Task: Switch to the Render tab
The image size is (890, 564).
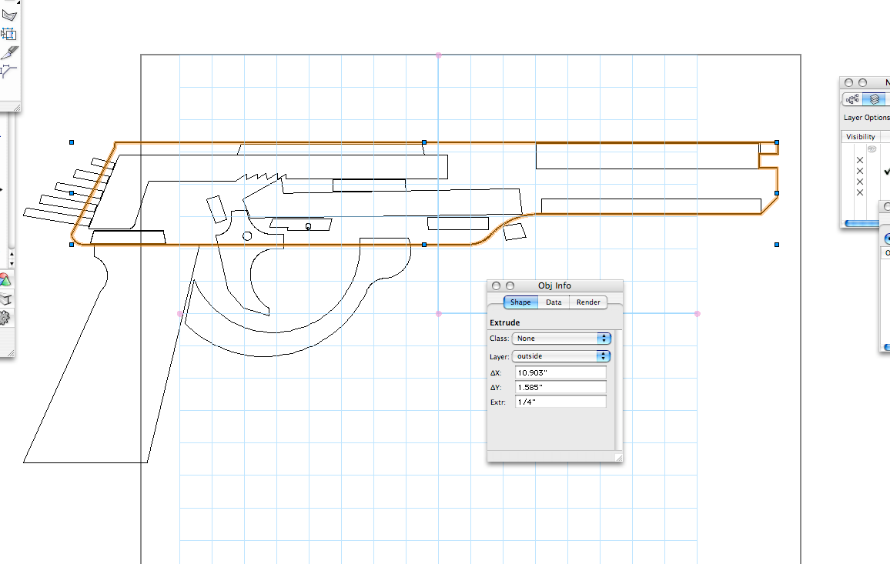Action: tap(588, 302)
